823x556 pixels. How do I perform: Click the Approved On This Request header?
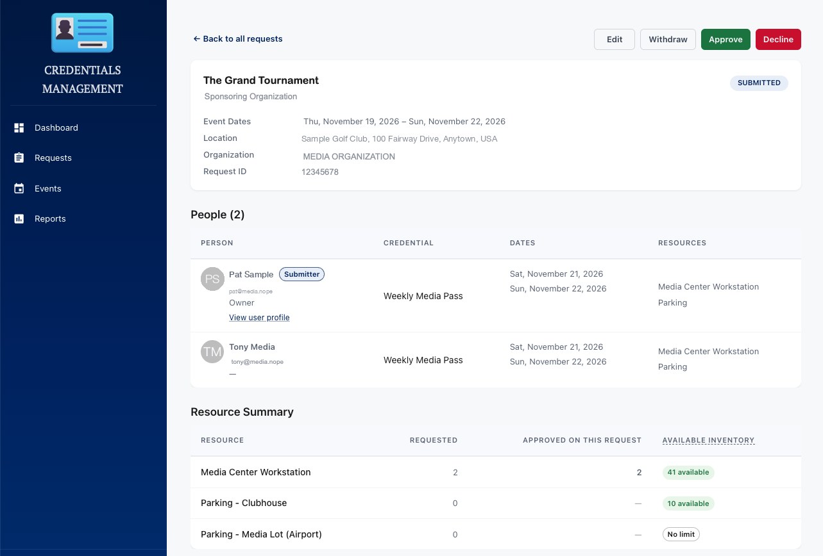coord(582,440)
